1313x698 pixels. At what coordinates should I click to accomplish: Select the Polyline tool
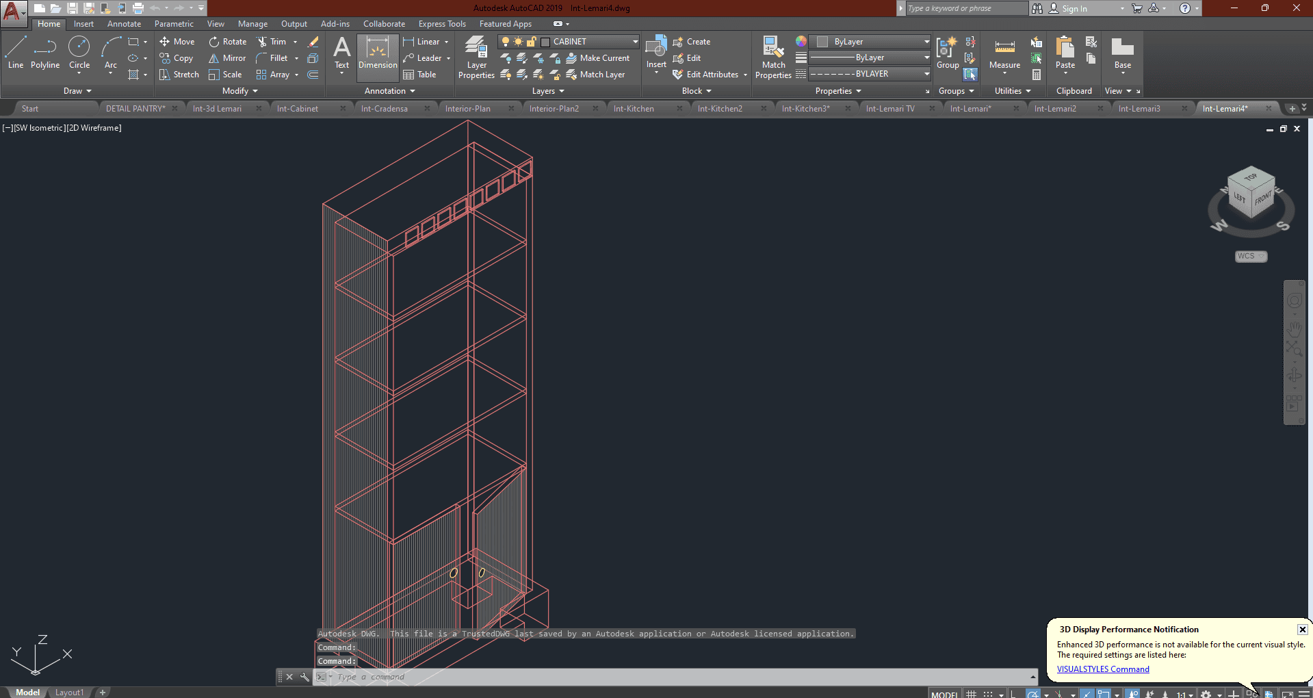pyautogui.click(x=45, y=53)
